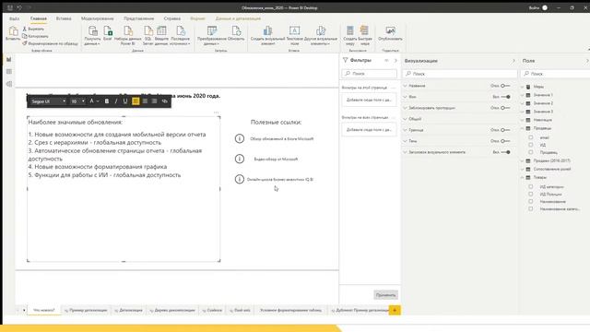590x332 pixels.
Task: Expand the Общий formatting section
Action: 406,119
